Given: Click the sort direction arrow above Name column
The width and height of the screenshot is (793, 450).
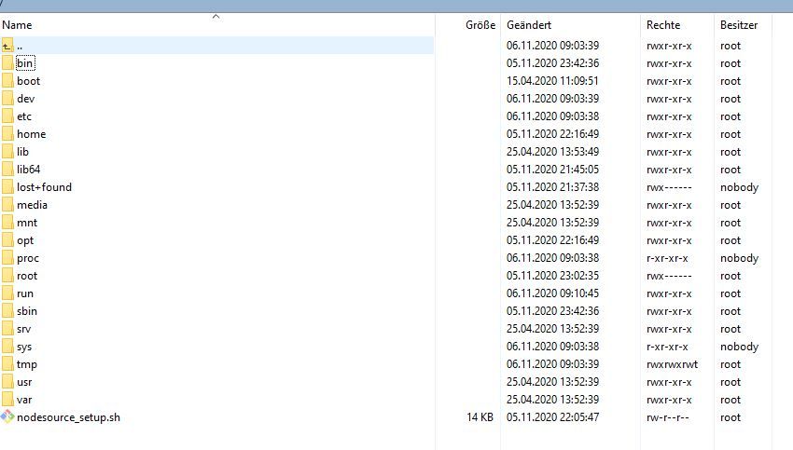Looking at the screenshot, I should point(216,17).
